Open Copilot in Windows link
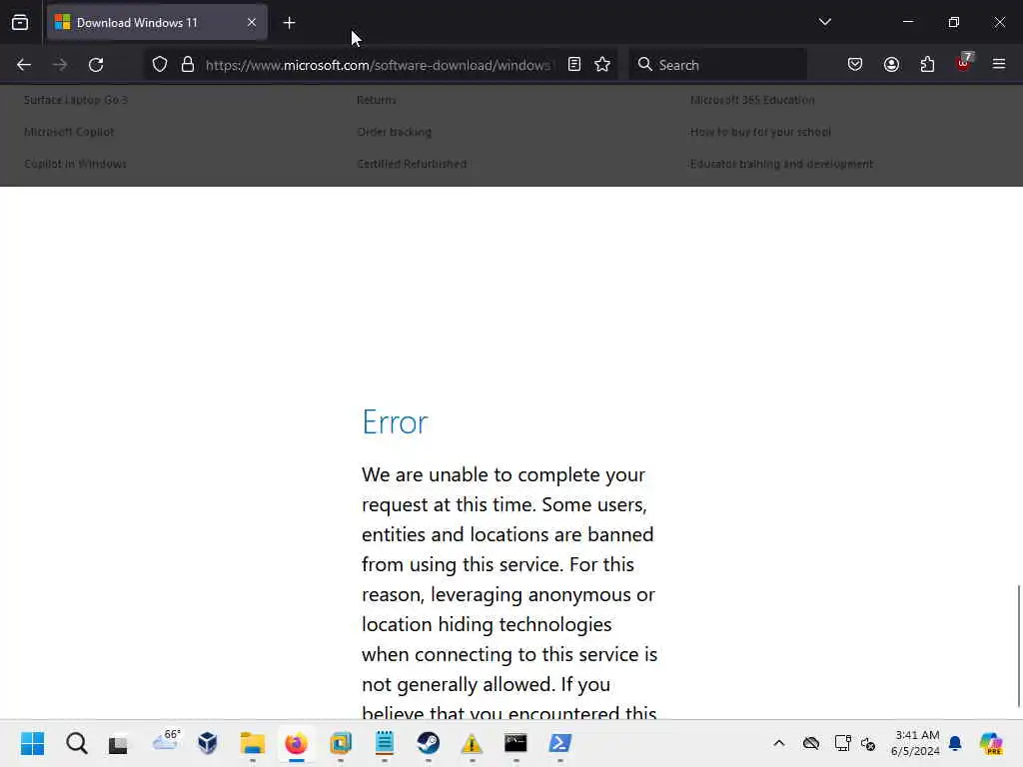The height and width of the screenshot is (767, 1023). click(x=76, y=164)
